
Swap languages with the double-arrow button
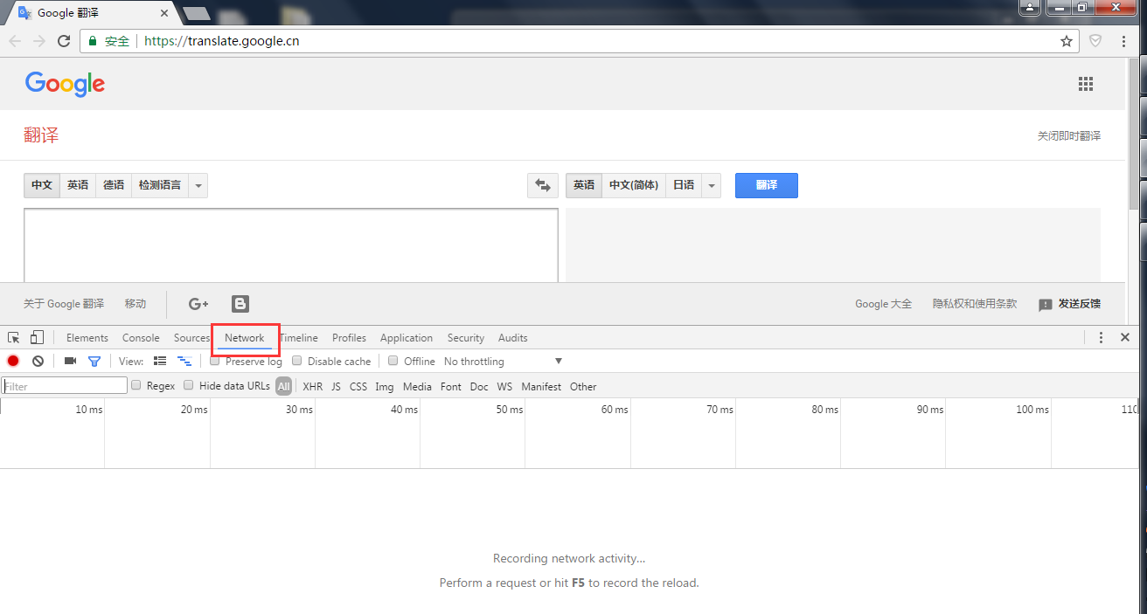pyautogui.click(x=543, y=185)
